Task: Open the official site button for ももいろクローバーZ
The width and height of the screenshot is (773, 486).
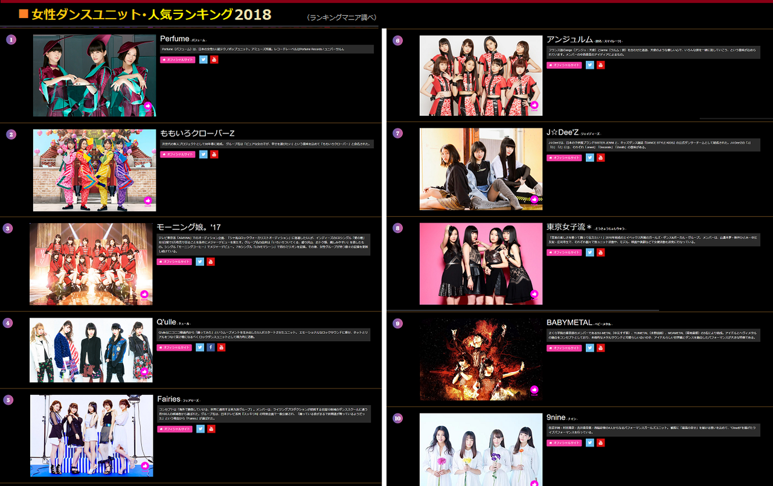Action: coord(178,155)
